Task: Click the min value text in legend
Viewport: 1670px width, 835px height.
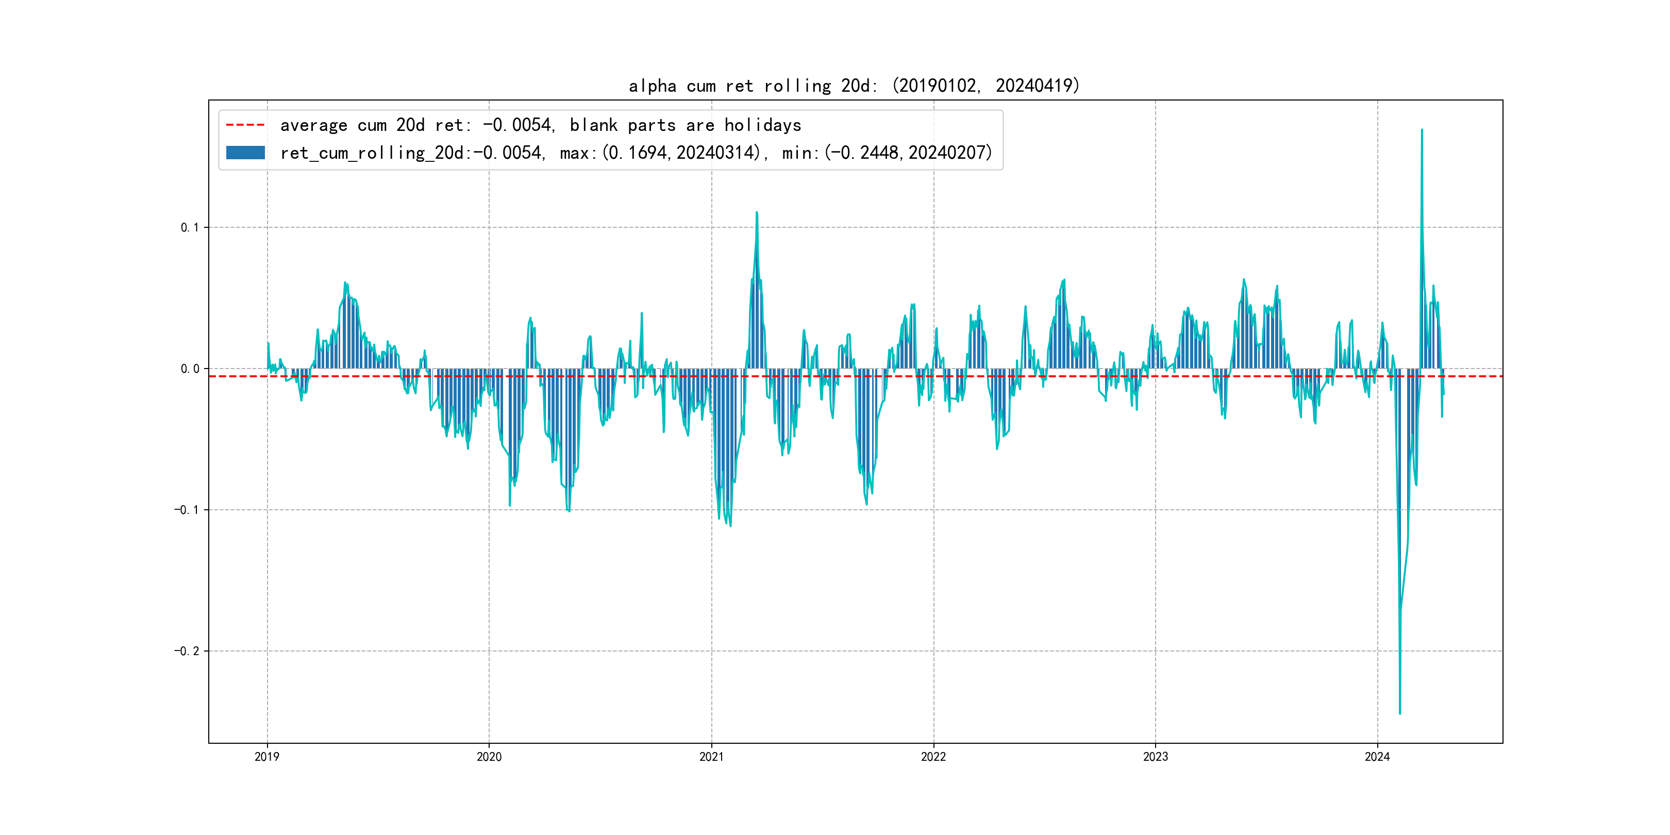Action: pos(886,153)
